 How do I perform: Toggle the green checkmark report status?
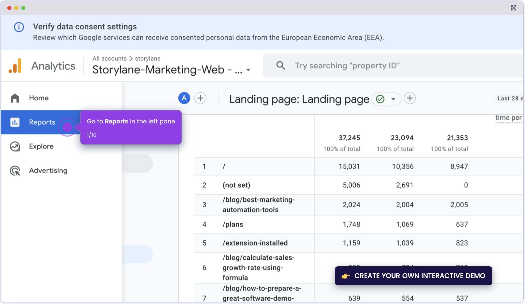point(380,99)
